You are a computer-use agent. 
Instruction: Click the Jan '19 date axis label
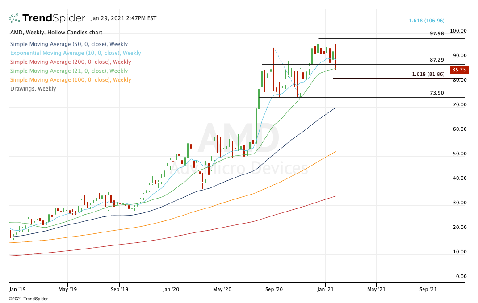pyautogui.click(x=17, y=289)
